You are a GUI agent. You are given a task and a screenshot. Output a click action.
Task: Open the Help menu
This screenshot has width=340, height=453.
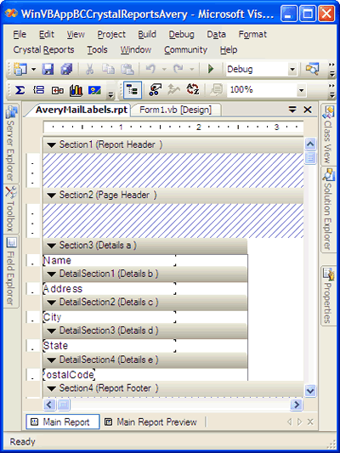point(229,49)
